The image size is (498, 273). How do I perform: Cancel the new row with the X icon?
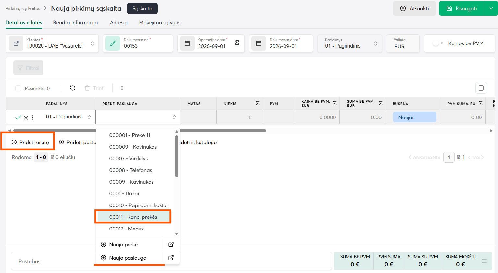[x=26, y=118]
